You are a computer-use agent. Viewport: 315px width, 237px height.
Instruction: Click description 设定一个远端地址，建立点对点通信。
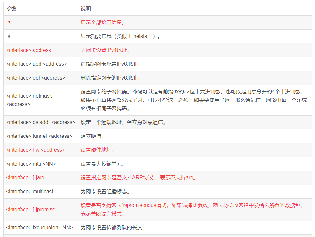click(123, 122)
